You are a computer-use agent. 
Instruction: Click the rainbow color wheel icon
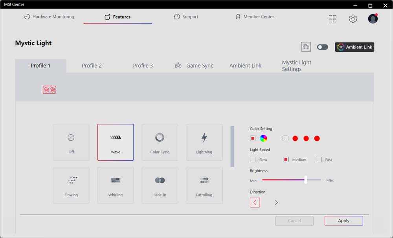coord(263,138)
